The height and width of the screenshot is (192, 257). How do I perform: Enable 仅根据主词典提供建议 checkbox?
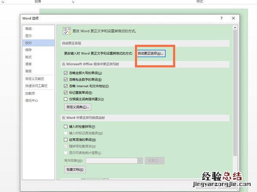[x=66, y=99]
